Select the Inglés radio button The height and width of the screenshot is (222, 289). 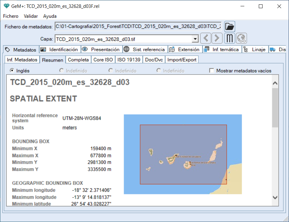click(12, 71)
